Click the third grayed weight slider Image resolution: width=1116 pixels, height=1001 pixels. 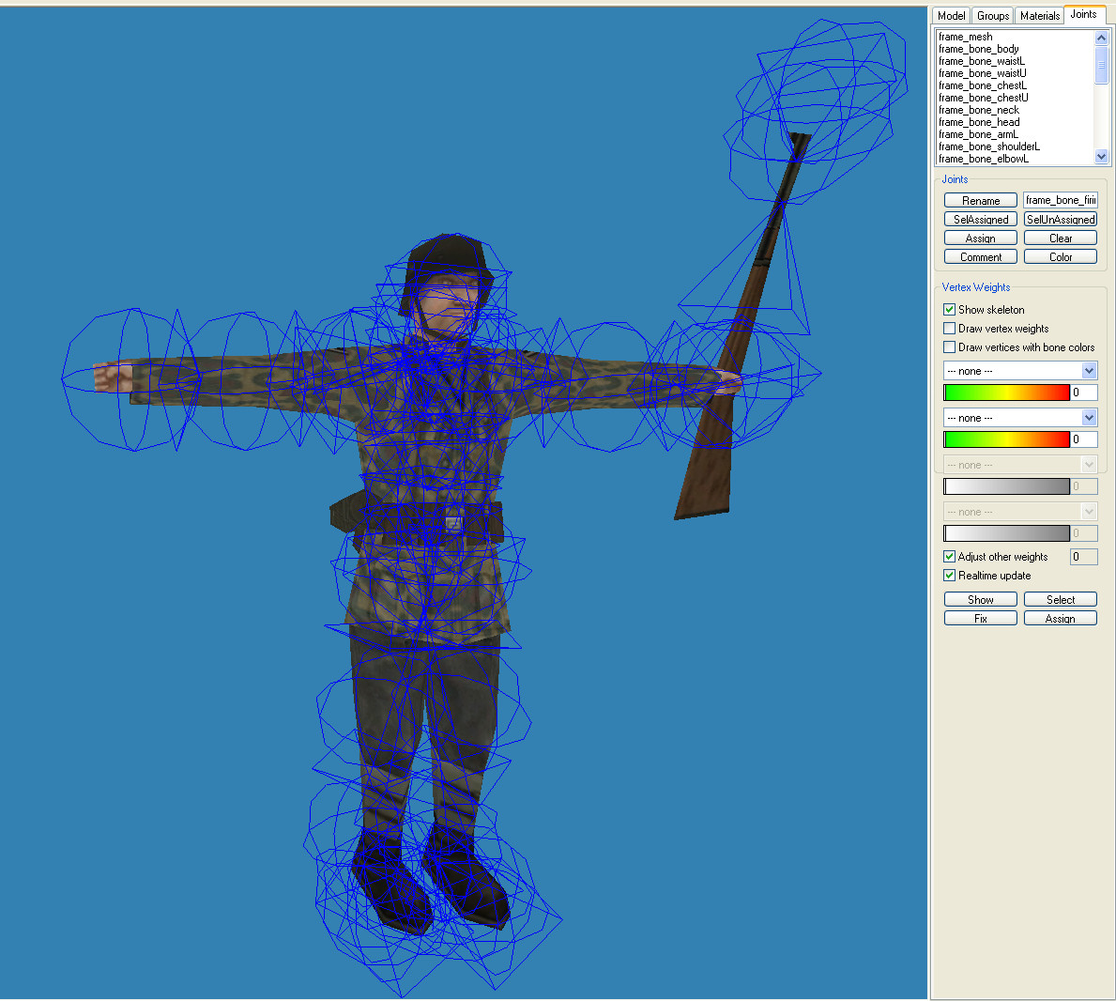tap(1006, 485)
